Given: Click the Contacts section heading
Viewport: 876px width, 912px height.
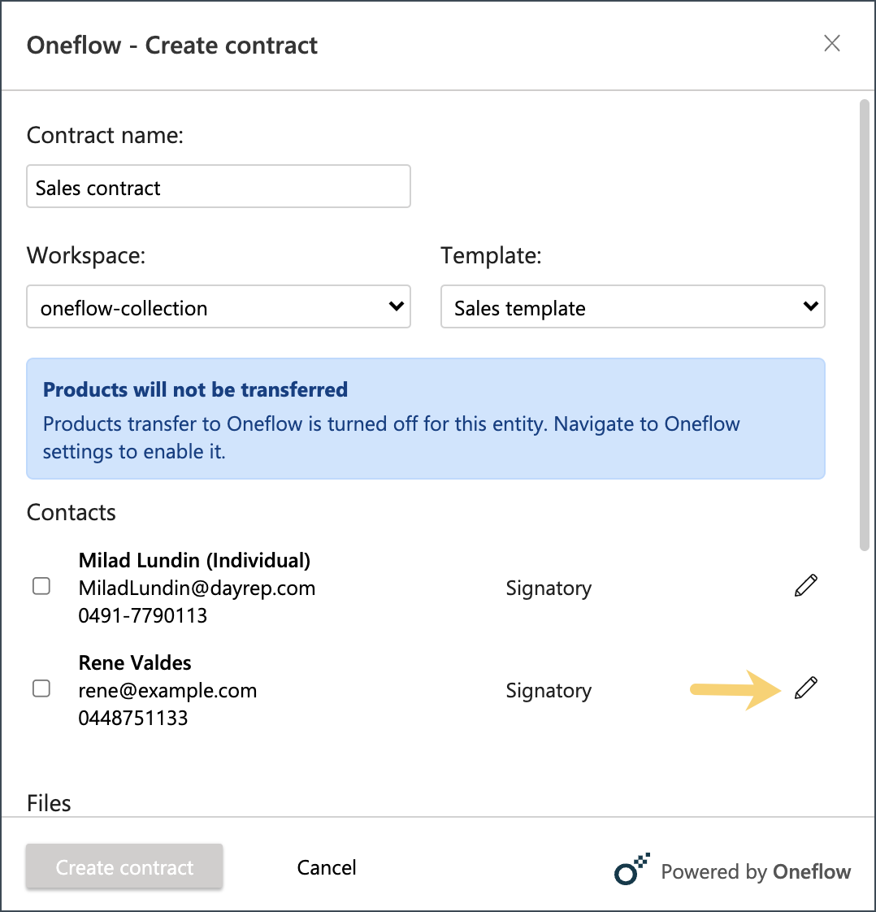Looking at the screenshot, I should (71, 512).
